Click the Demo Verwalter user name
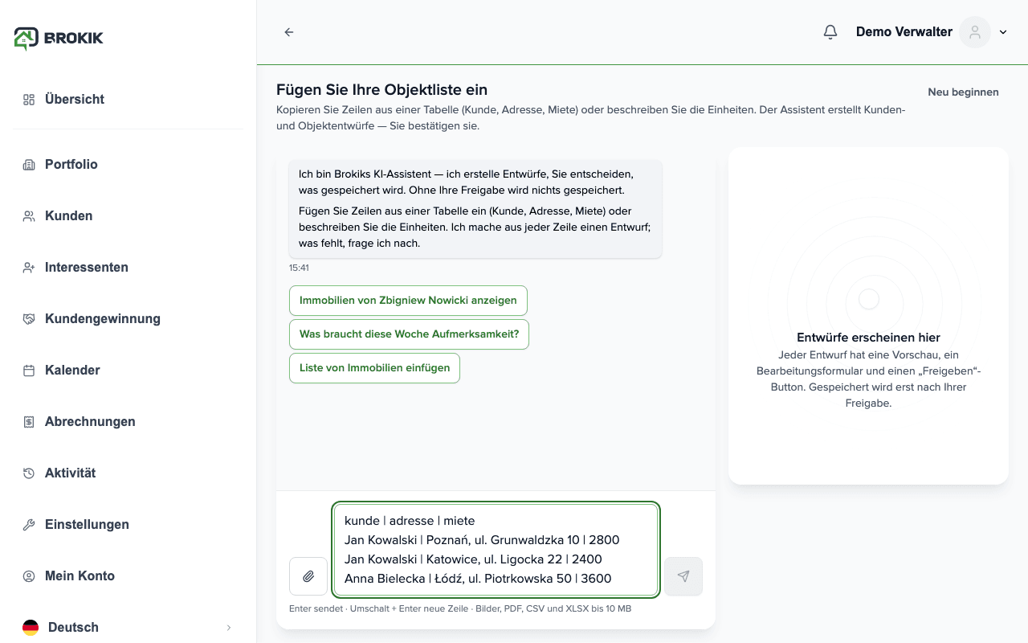The image size is (1028, 643). click(x=904, y=32)
